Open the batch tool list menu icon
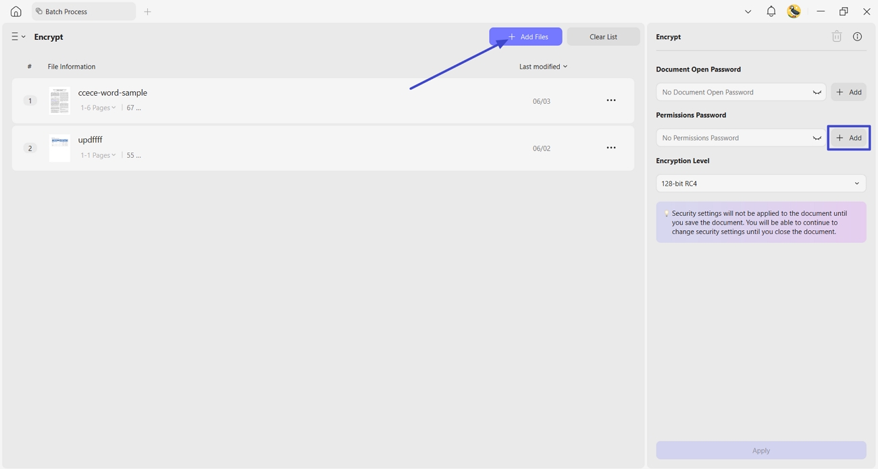Image resolution: width=878 pixels, height=469 pixels. 18,36
